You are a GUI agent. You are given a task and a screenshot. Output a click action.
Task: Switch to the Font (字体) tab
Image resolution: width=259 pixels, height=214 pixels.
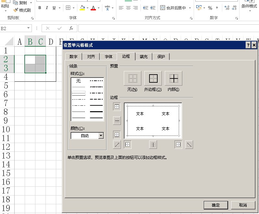pyautogui.click(x=109, y=57)
